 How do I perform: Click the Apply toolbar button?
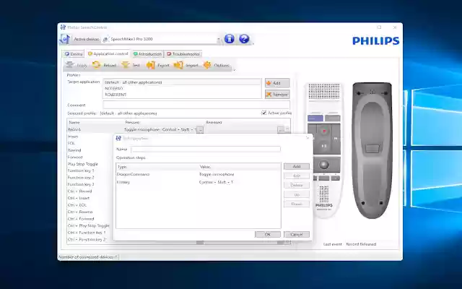(x=77, y=65)
